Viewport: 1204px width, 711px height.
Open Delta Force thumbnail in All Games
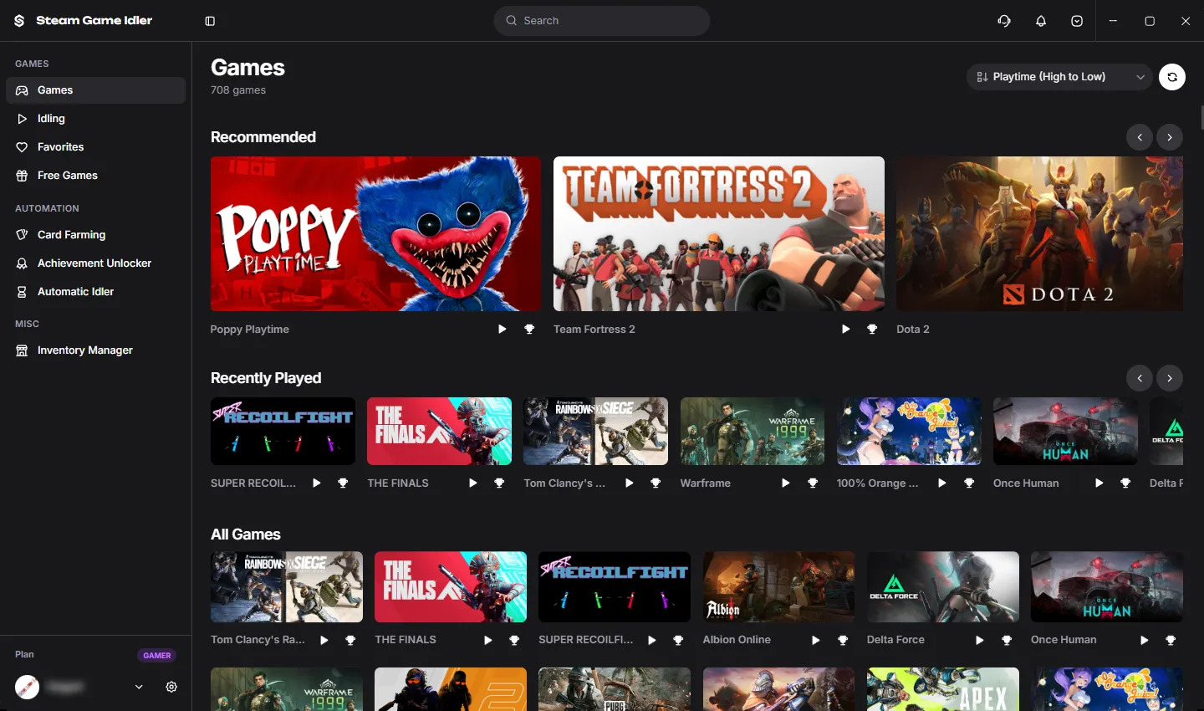click(x=943, y=586)
